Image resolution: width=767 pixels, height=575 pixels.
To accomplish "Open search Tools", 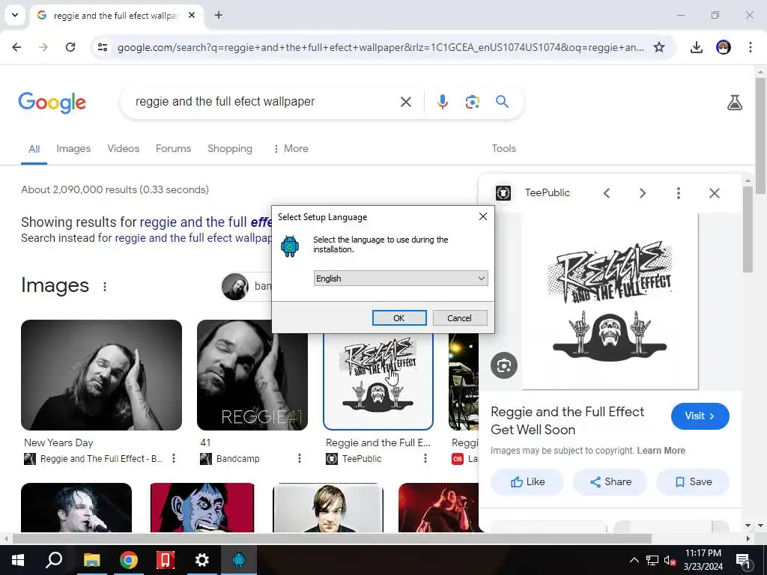I will pyautogui.click(x=503, y=149).
